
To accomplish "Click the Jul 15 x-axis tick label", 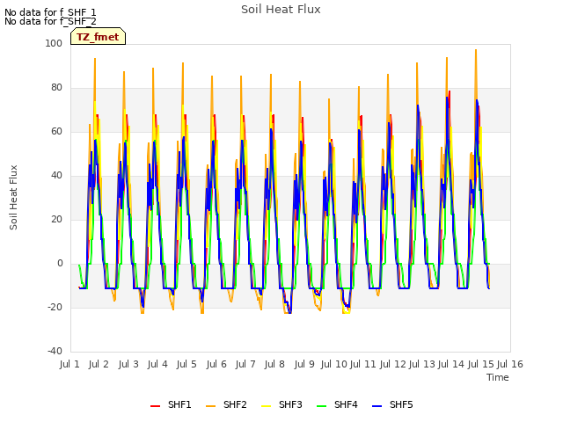I will click(480, 364).
